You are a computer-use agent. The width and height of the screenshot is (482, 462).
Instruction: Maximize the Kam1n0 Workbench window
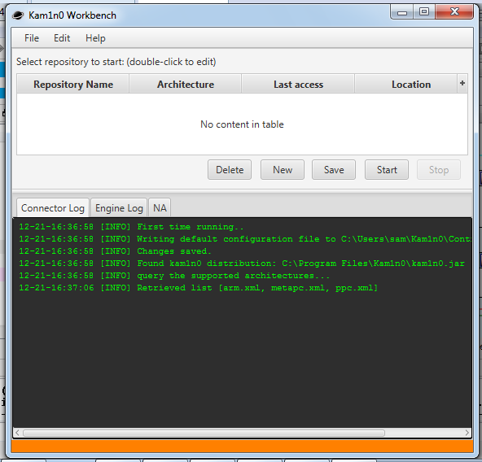(x=424, y=12)
